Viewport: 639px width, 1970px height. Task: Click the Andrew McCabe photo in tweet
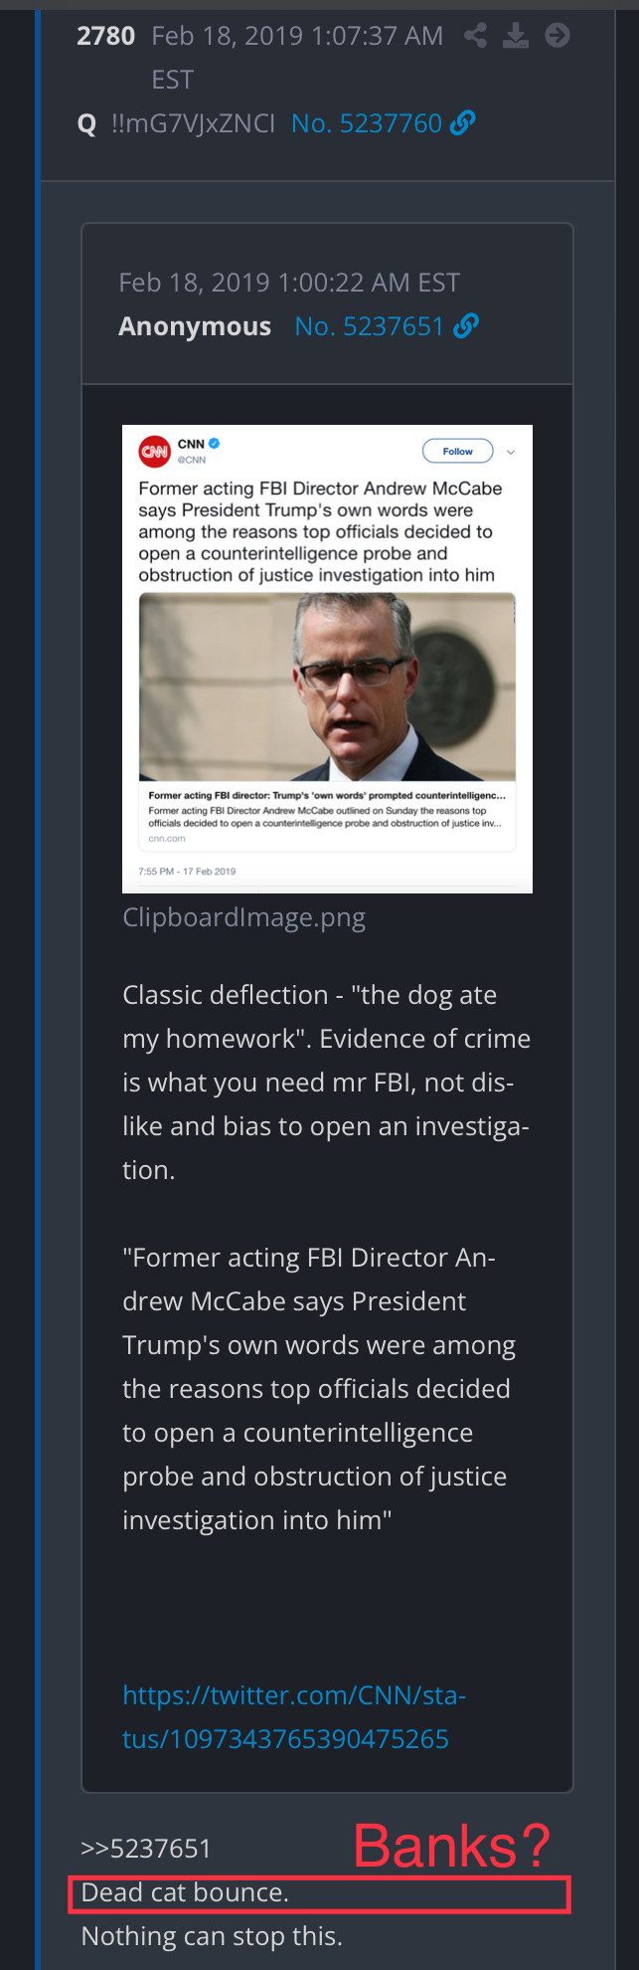point(327,687)
